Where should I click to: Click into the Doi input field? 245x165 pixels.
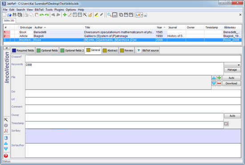tap(133, 93)
